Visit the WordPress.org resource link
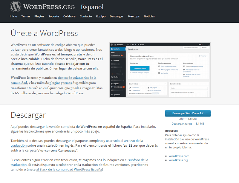Viewport: 239px width, 183px height. tap(178, 160)
